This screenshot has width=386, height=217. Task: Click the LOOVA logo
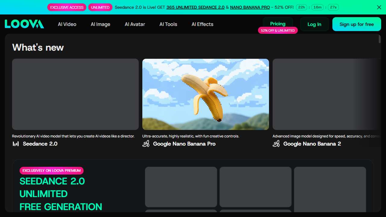point(24,24)
